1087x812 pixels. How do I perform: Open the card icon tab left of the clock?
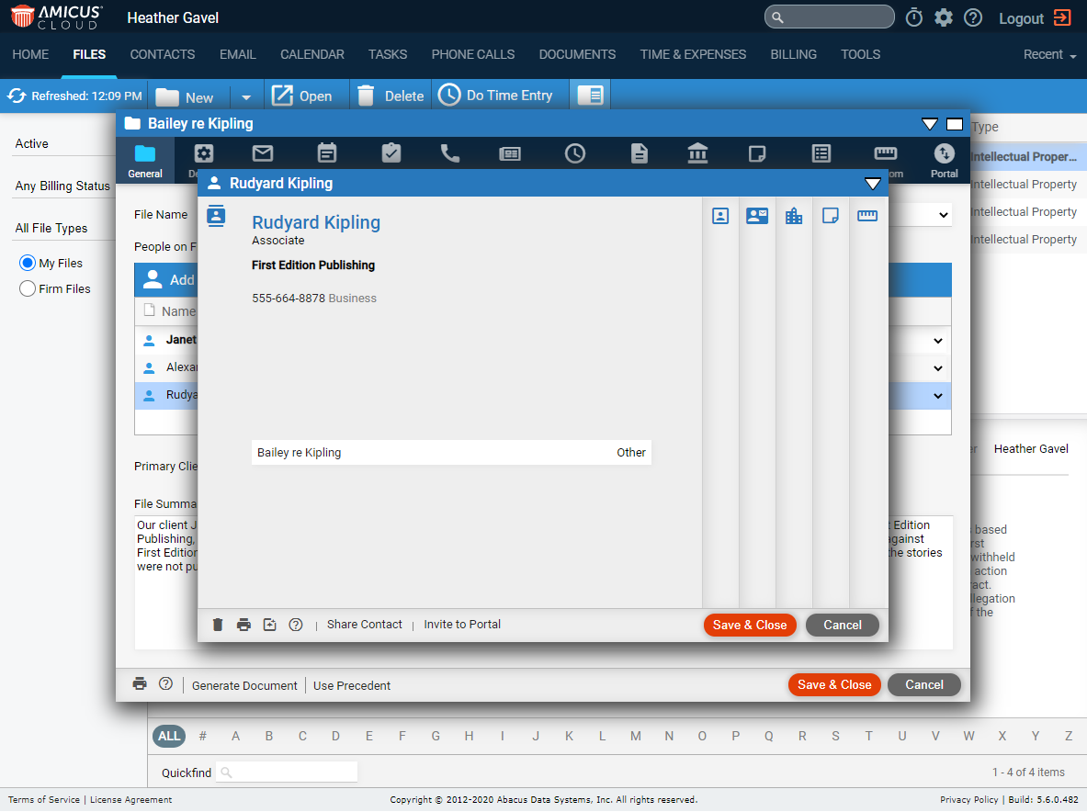pyautogui.click(x=510, y=153)
